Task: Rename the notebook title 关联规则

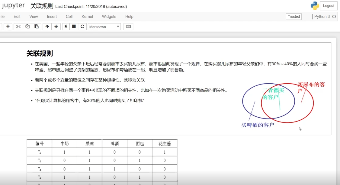Action: coord(42,6)
